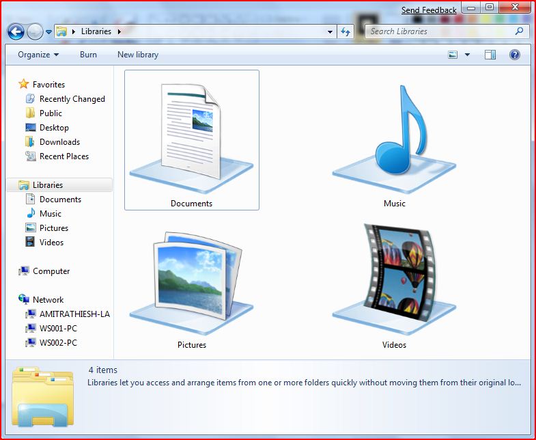Image resolution: width=536 pixels, height=440 pixels.
Task: Click the Libraries description text in details pane
Action: pos(305,383)
